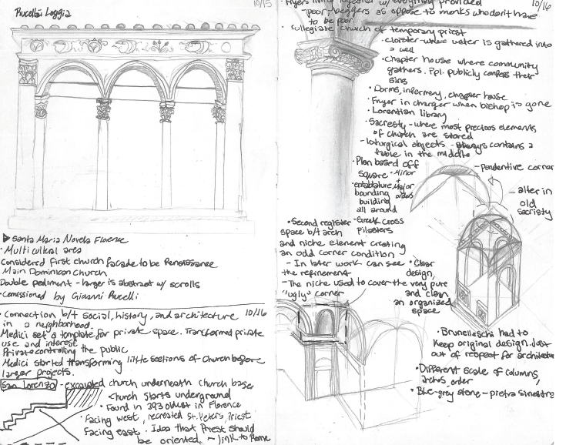Screen dimensions: 586x445
Task: Click the 'Second register' bullet
Action: pyautogui.click(x=320, y=222)
